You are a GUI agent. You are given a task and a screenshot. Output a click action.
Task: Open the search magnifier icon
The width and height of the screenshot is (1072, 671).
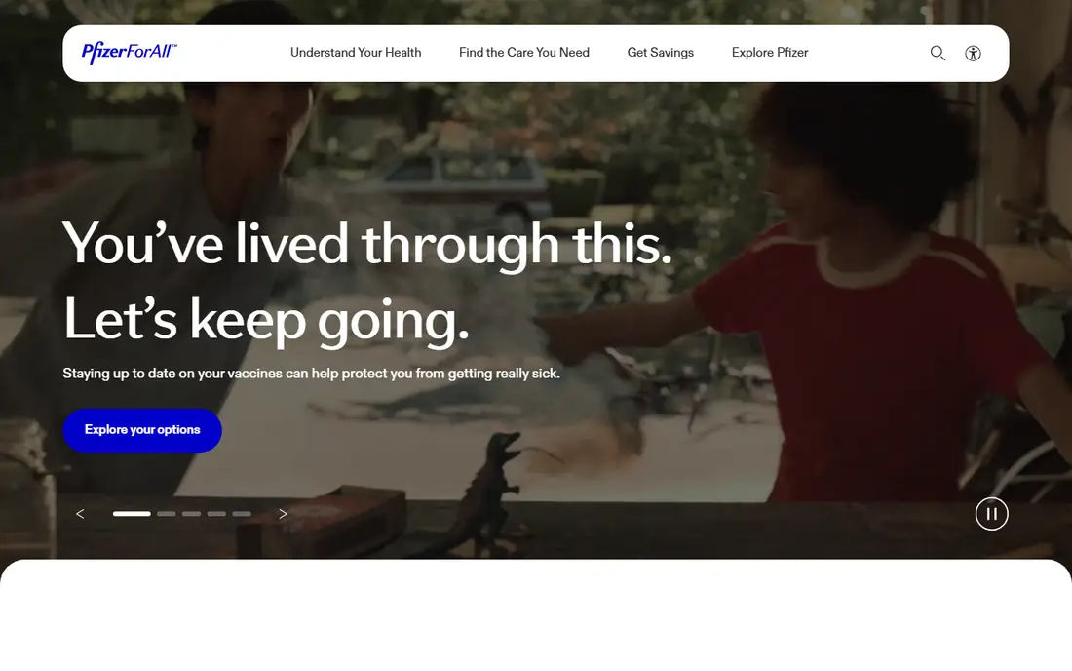[x=938, y=53]
